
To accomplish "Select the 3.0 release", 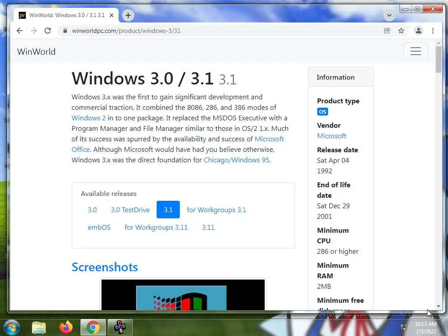I will tap(92, 210).
